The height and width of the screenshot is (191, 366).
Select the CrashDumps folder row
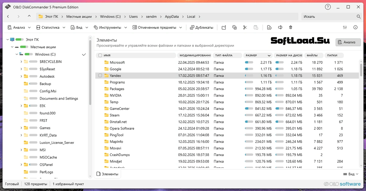227,155
